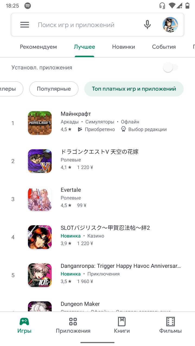Tap the microphone voice search icon
The image size is (195, 346).
(x=147, y=25)
